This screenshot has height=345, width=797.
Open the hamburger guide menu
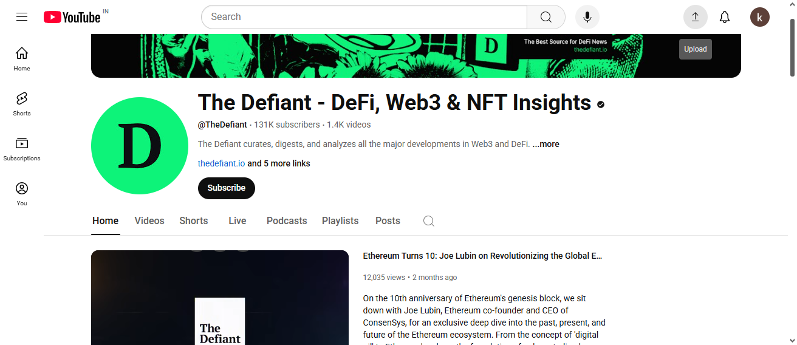[22, 17]
